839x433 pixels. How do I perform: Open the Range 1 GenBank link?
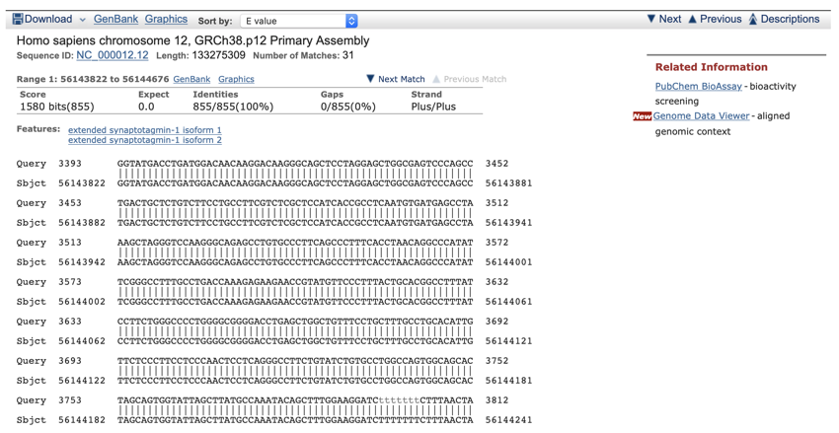[x=191, y=79]
